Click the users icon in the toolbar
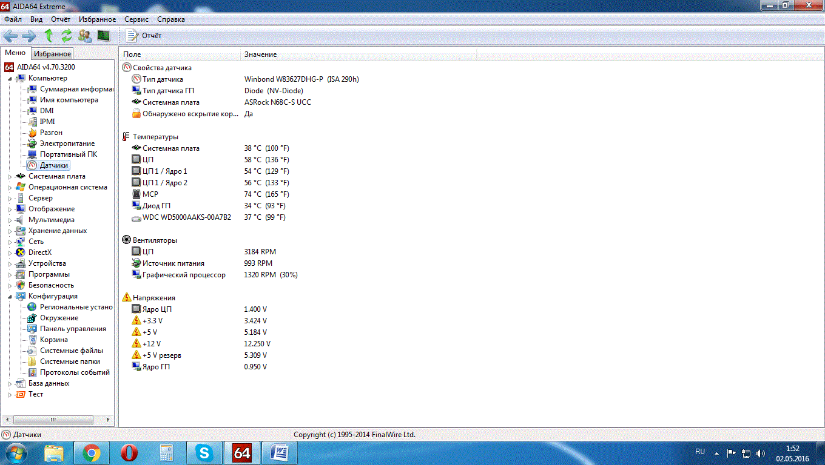The image size is (825, 465). (85, 36)
